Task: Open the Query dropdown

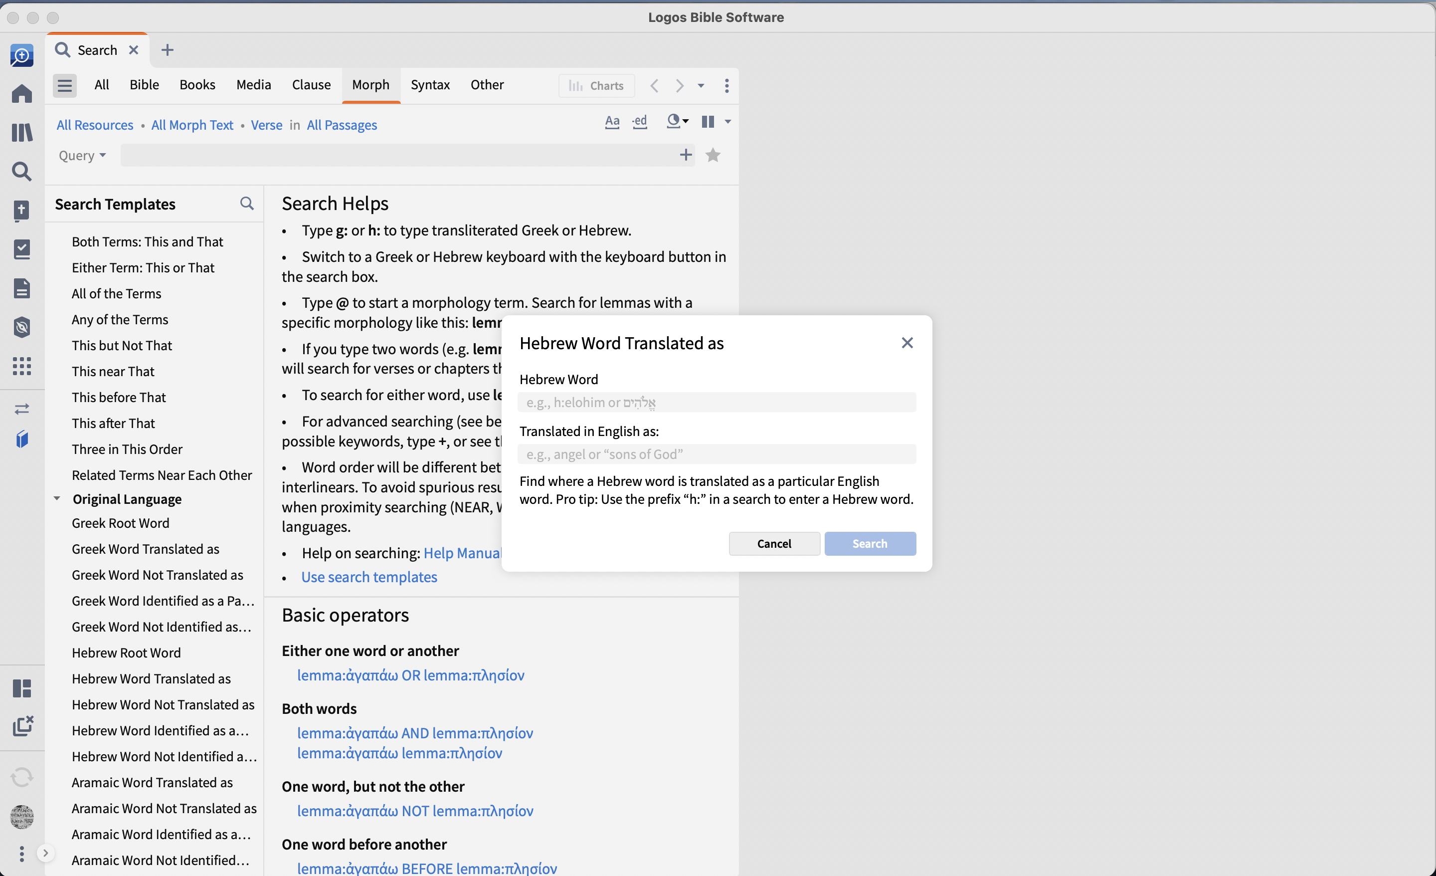Action: point(82,155)
